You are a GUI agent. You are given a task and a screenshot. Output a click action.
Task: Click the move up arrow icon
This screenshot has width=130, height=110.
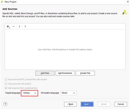(x=19, y=27)
